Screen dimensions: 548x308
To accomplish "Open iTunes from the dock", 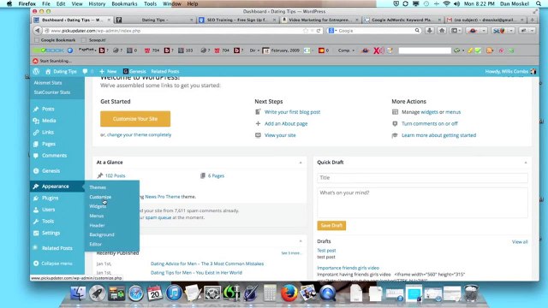I will (174, 293).
